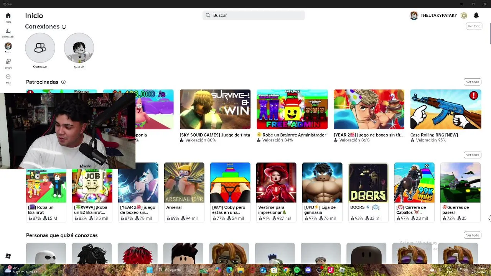Click Ver todo for Conexiones
The height and width of the screenshot is (276, 491).
(x=474, y=26)
